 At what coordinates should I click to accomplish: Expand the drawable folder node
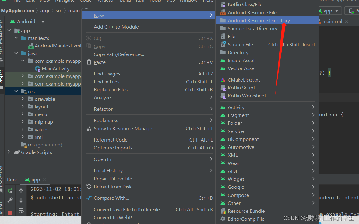tap(23, 99)
